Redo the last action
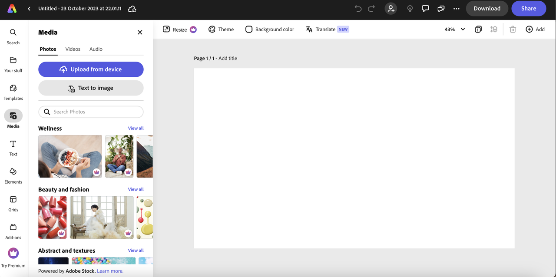The height and width of the screenshot is (277, 556). [371, 9]
